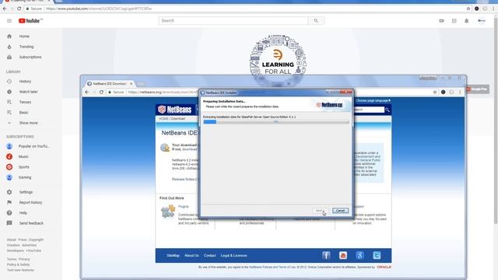Click the outer page vertical scrollbar
This screenshot has height=280, width=498.
pyautogui.click(x=496, y=121)
